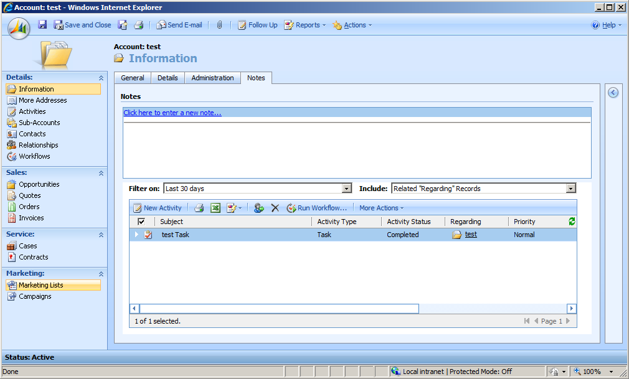Click the Assign icon in the activity toolbar
The height and width of the screenshot is (379, 629).
coord(258,208)
